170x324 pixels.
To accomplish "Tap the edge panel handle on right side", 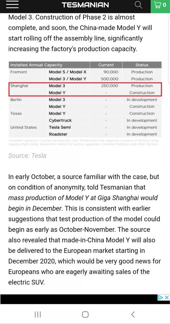I will tap(169, 51).
